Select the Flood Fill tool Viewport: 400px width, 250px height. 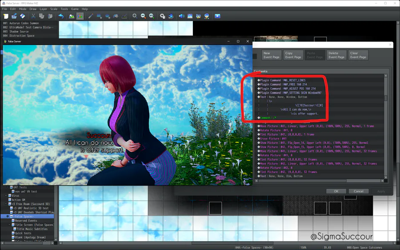click(116, 16)
